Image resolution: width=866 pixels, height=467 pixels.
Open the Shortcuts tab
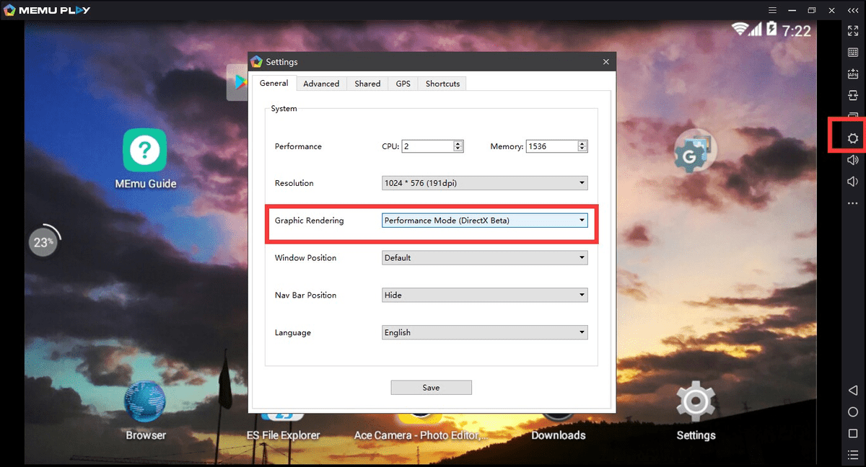(442, 83)
